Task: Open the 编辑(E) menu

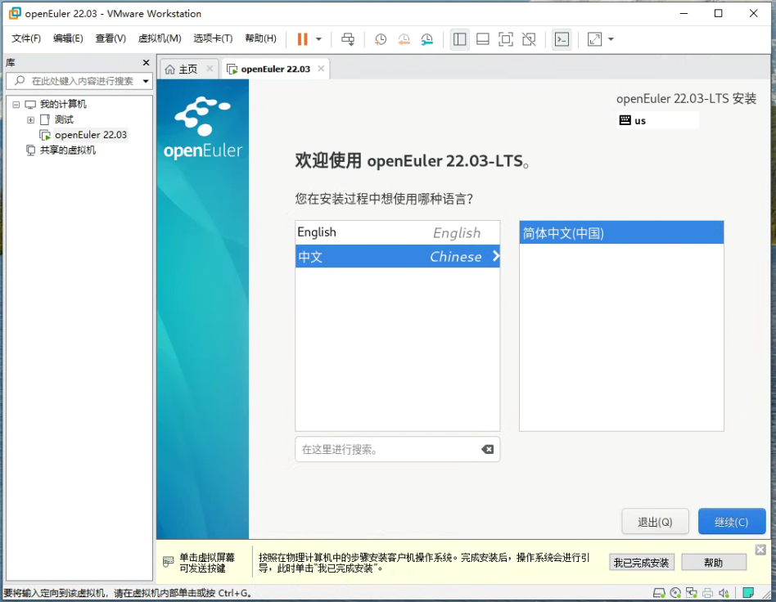Action: click(68, 38)
